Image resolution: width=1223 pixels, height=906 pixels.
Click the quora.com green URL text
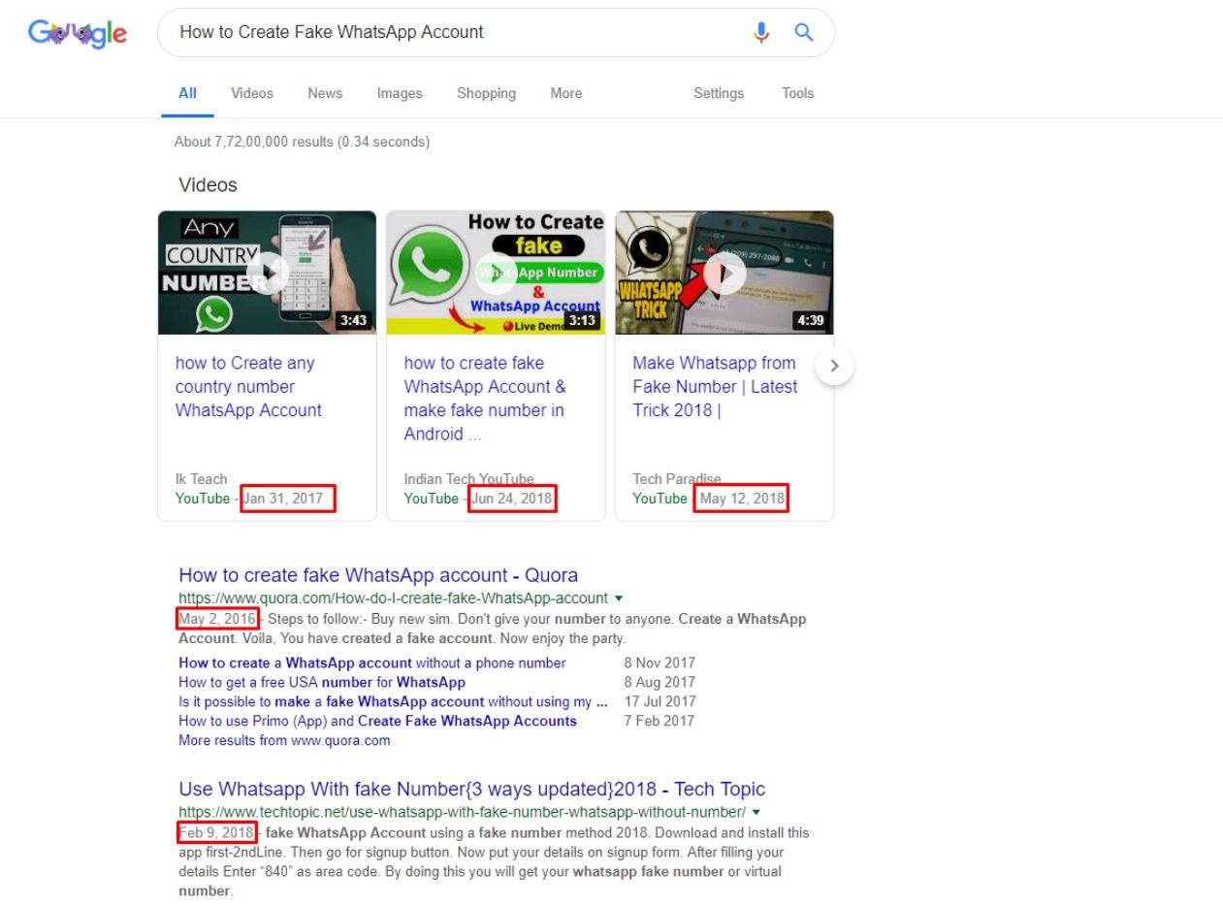click(x=394, y=597)
